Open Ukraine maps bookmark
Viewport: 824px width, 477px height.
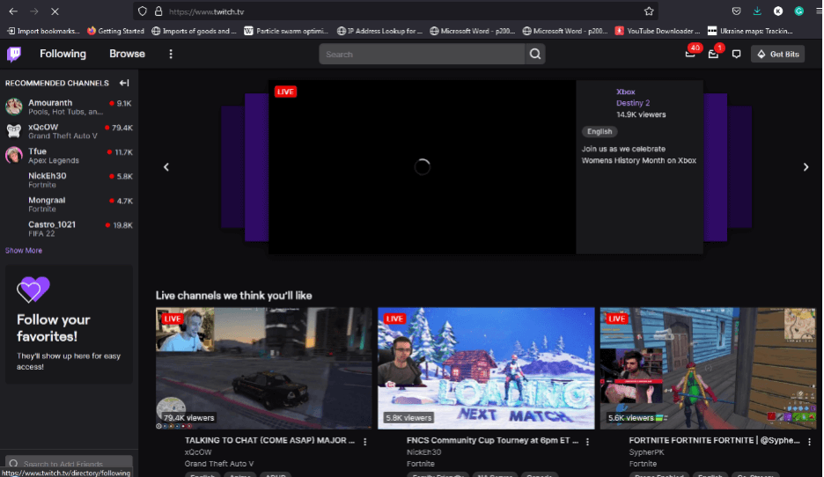click(x=750, y=31)
